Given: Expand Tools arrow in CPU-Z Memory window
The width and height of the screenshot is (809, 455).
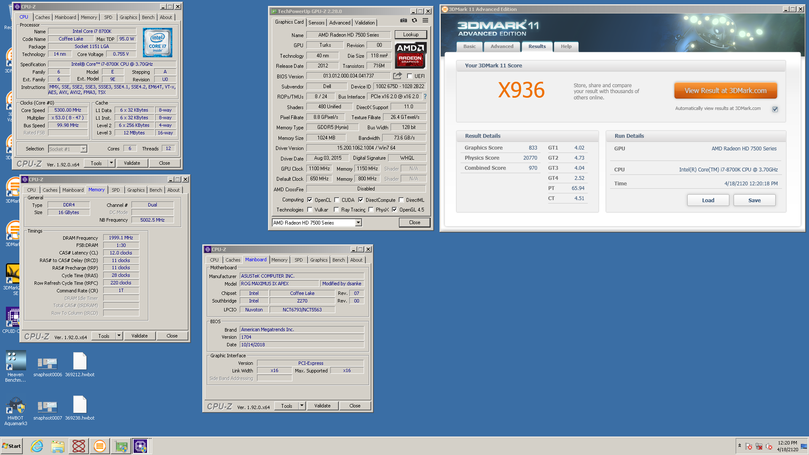Looking at the screenshot, I should 119,336.
